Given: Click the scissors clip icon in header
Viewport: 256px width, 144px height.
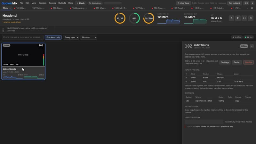Looking at the screenshot, I should [238, 18].
